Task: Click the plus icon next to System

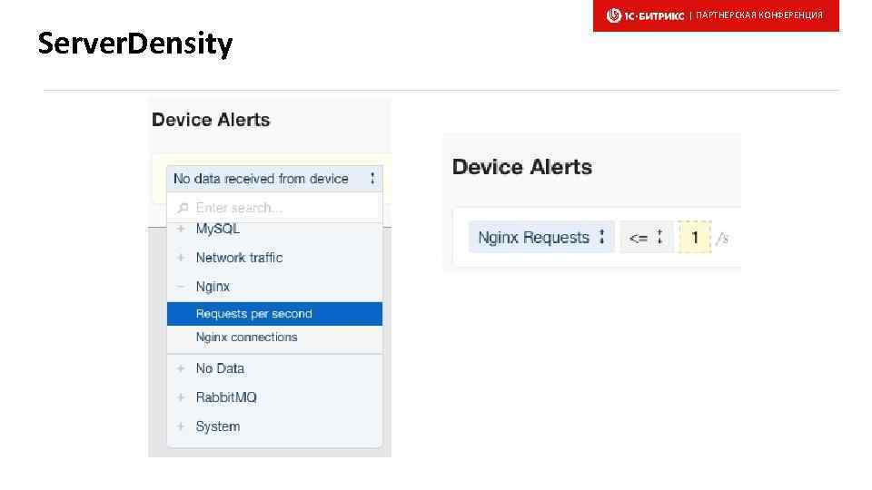Action: click(182, 426)
